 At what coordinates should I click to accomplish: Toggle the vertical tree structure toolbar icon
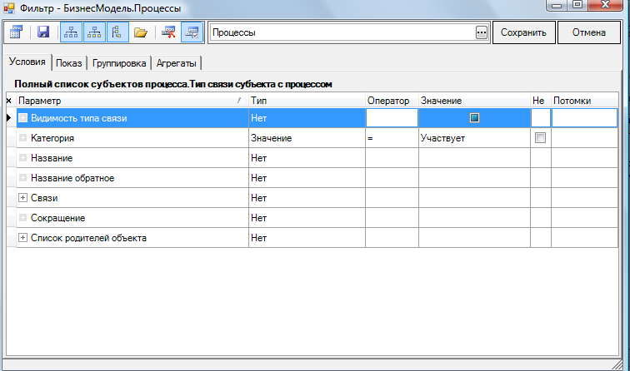117,32
